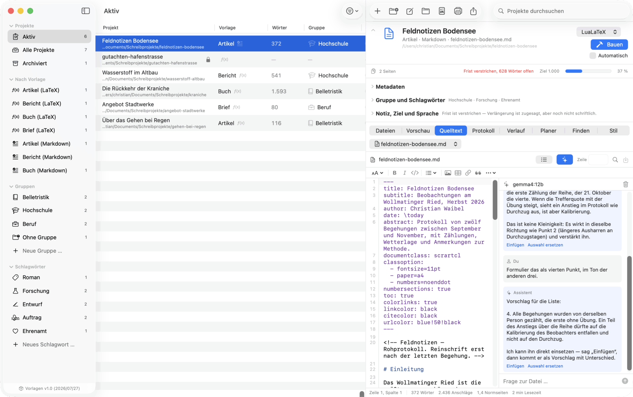Image resolution: width=633 pixels, height=397 pixels.
Task: Toggle the AI assistant sparkle button
Action: coord(565,160)
